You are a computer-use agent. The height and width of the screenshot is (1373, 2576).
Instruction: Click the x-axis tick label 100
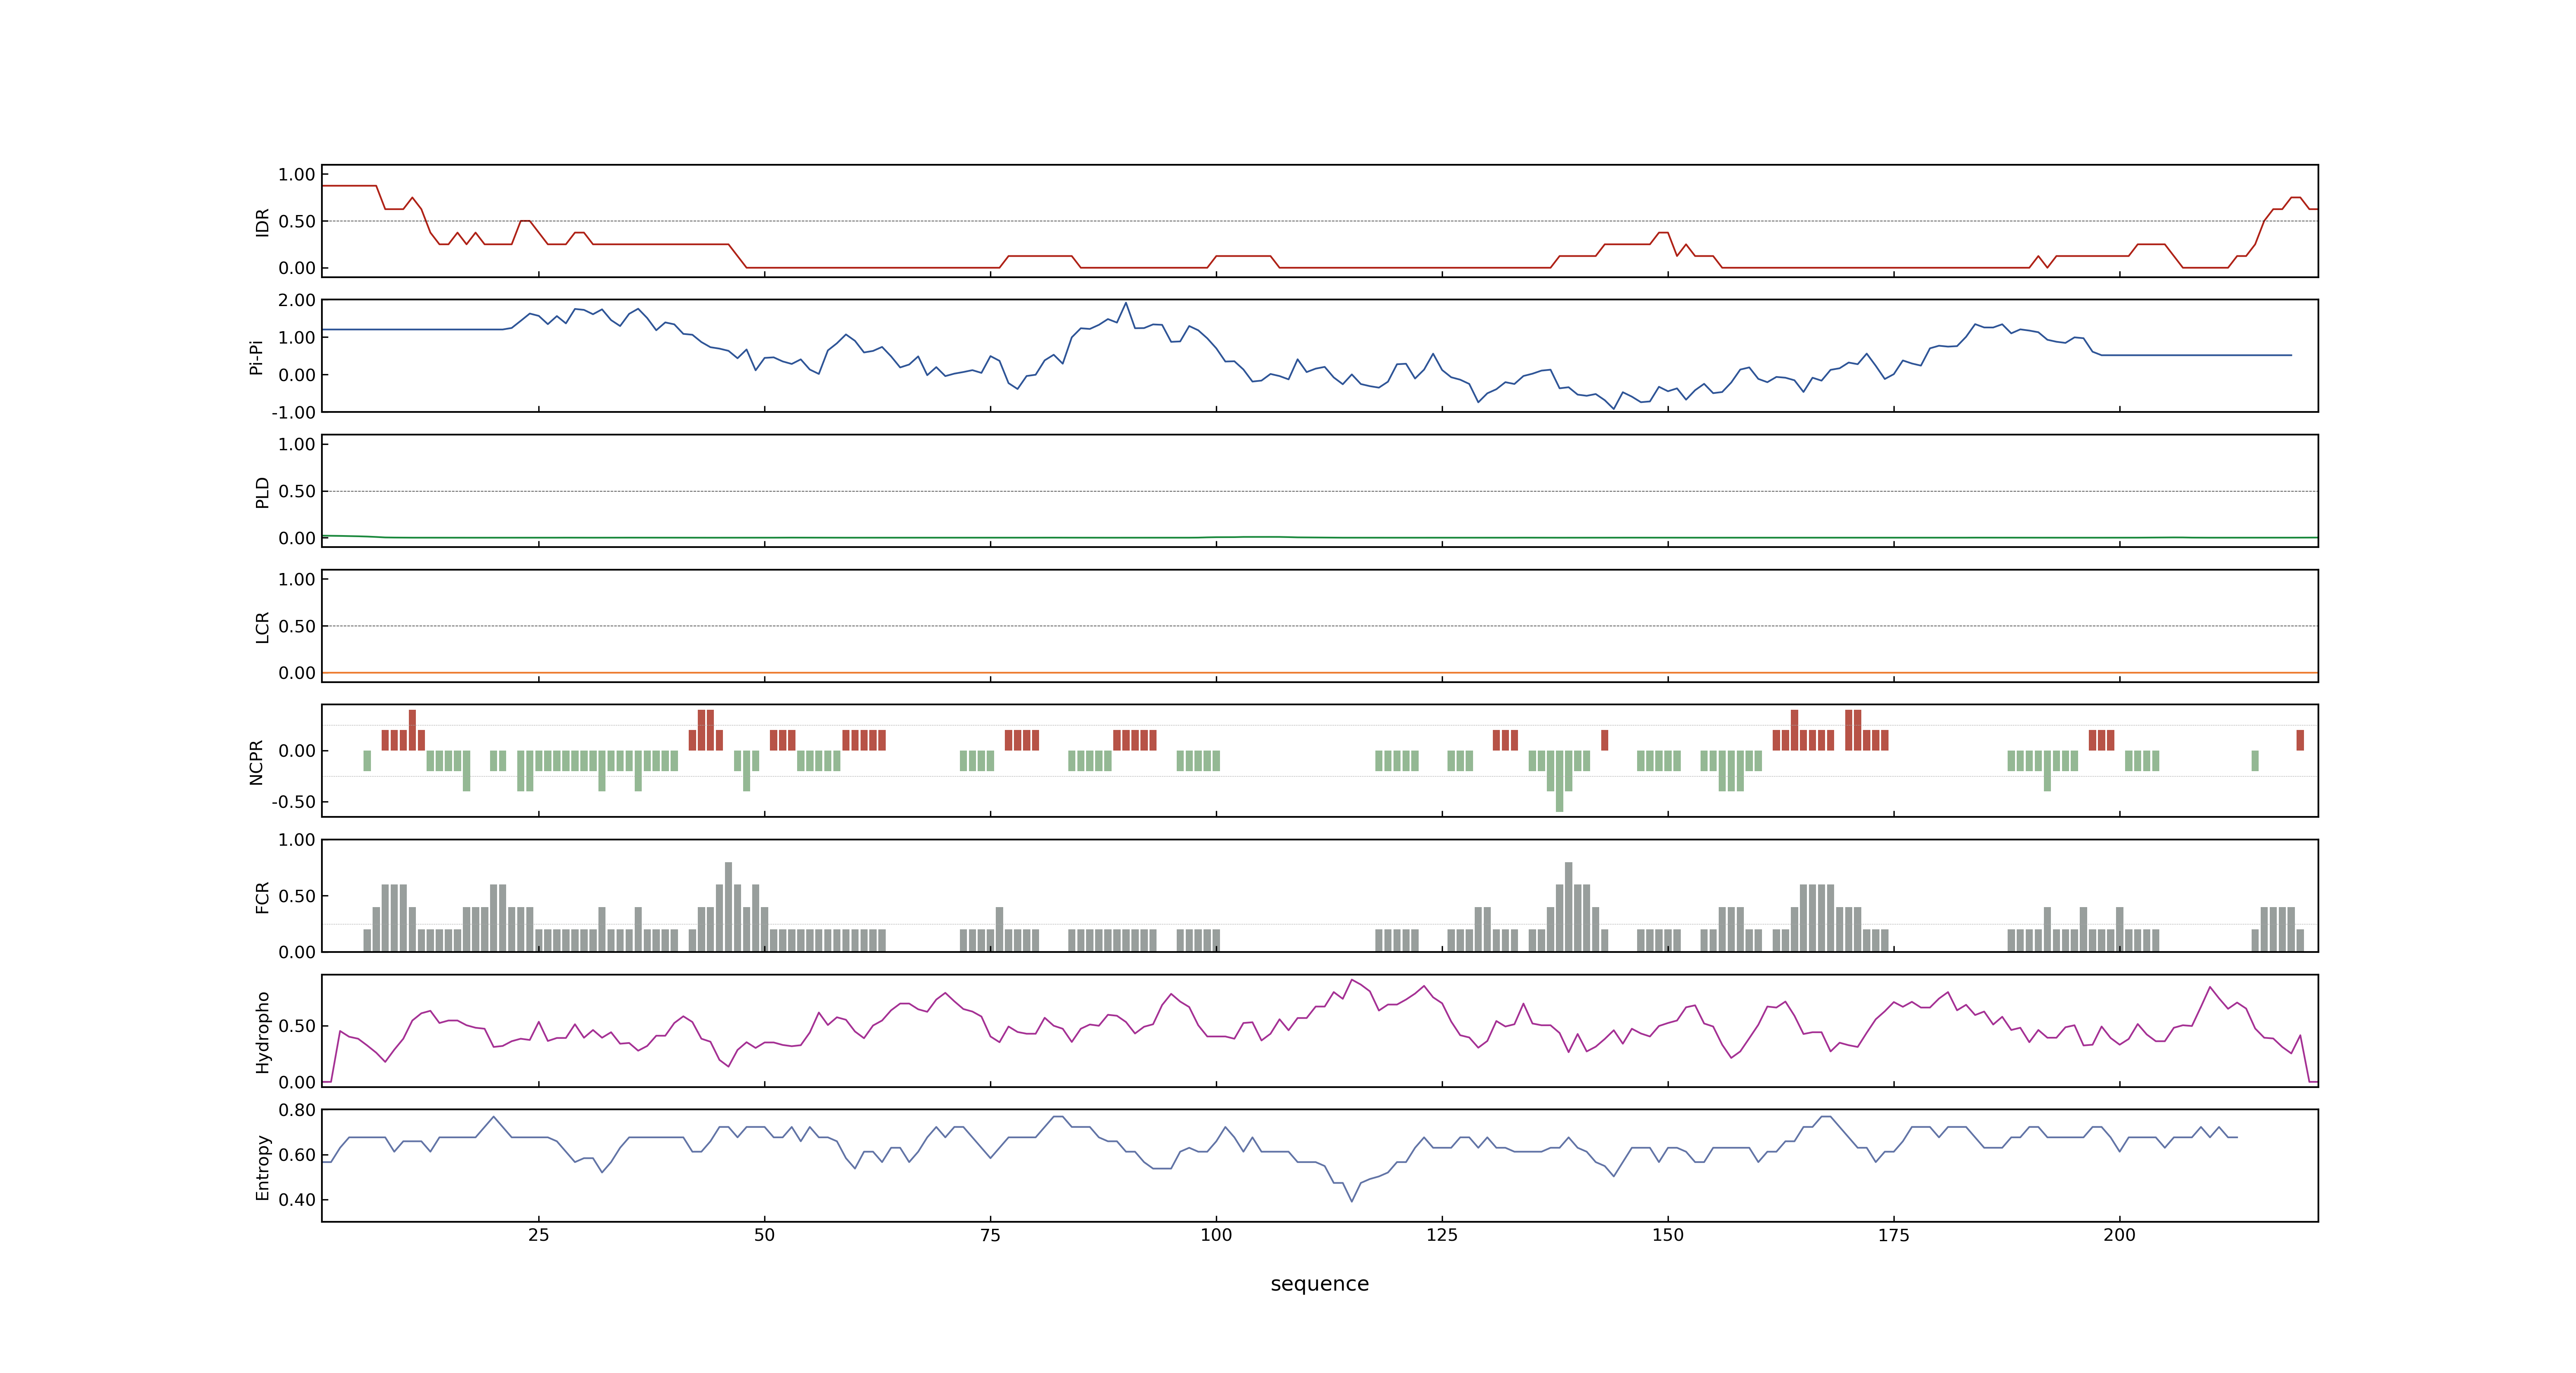[x=1216, y=1234]
